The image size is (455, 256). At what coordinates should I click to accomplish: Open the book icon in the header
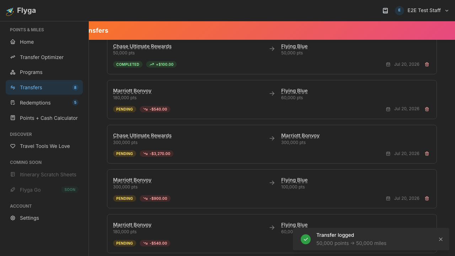pos(385,11)
